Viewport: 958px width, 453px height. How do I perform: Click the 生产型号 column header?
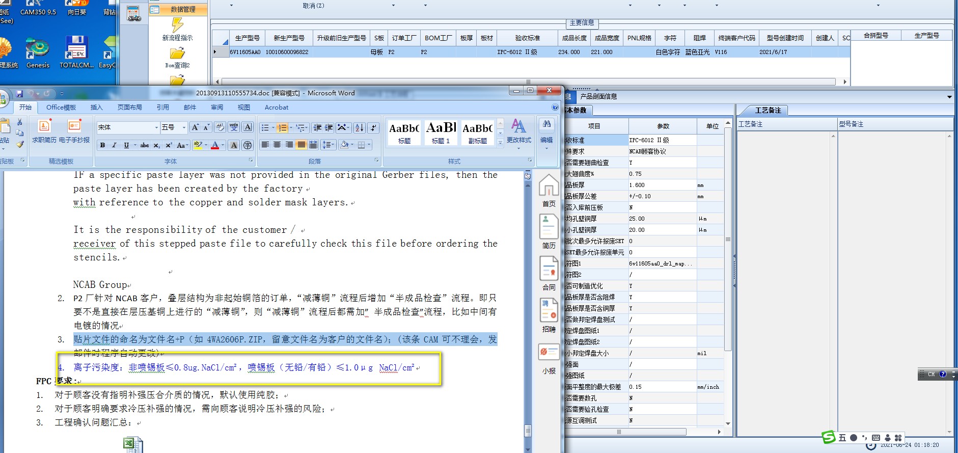(x=248, y=38)
